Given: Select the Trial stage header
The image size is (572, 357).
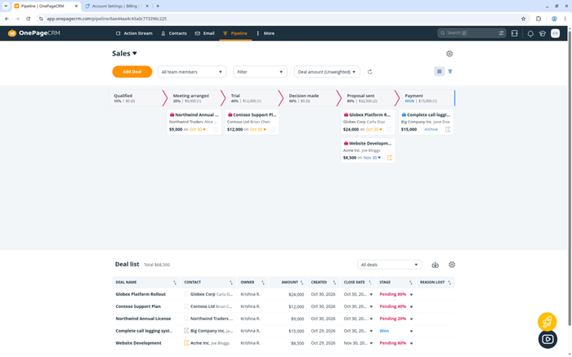Looking at the screenshot, I should 252,98.
